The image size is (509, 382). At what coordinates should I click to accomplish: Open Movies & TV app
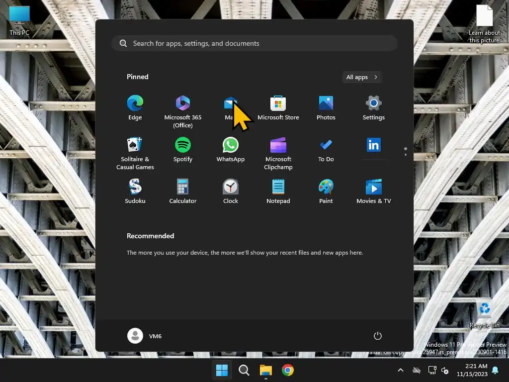pyautogui.click(x=374, y=191)
